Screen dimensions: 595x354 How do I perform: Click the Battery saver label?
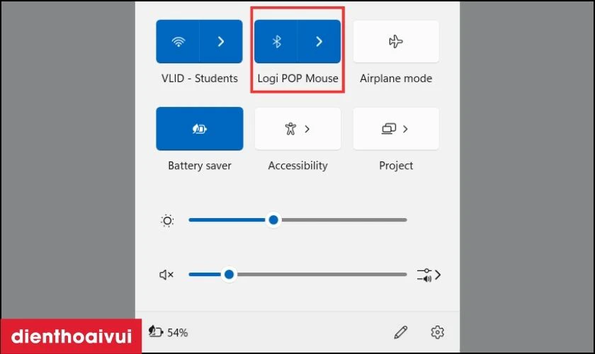(x=200, y=166)
